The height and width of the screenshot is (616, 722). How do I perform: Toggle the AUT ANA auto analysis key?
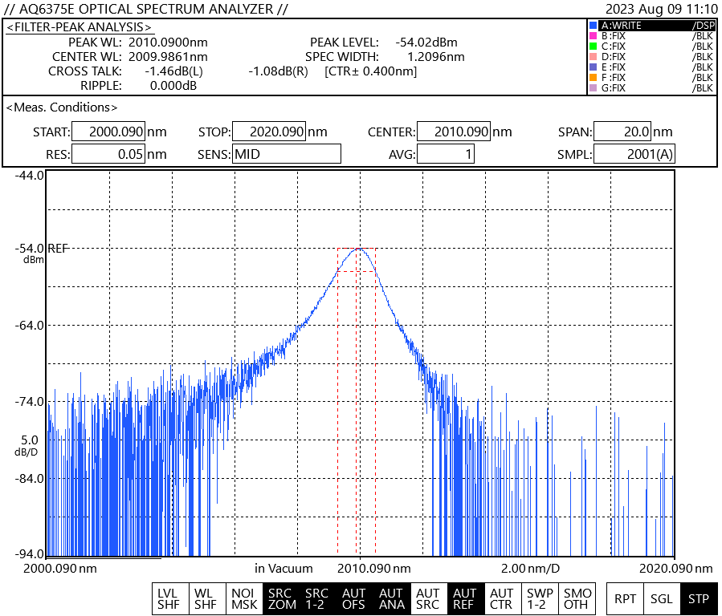click(x=391, y=599)
